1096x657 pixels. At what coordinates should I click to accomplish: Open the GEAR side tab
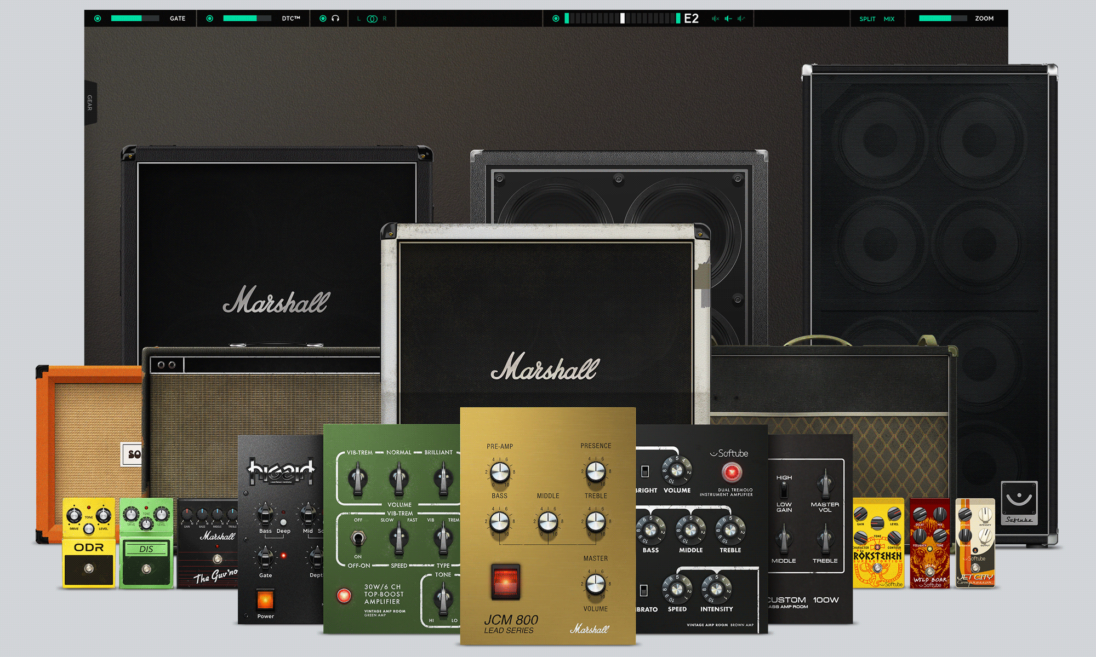pyautogui.click(x=90, y=102)
